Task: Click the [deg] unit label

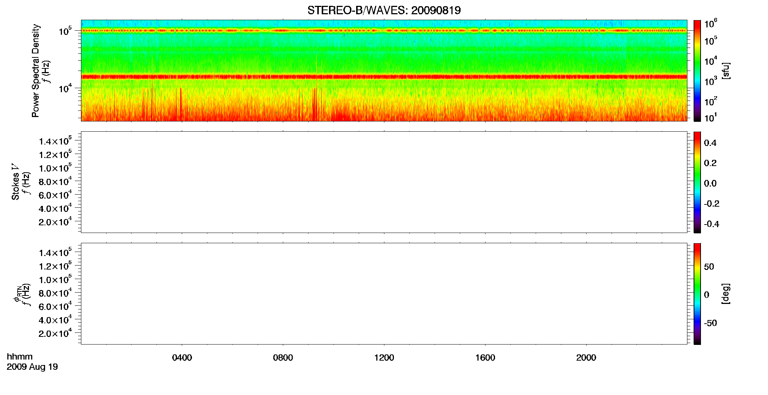Action: point(725,294)
